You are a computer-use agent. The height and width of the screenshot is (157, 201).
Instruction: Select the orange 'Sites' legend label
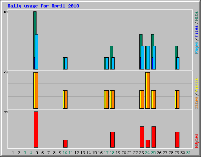[196, 103]
